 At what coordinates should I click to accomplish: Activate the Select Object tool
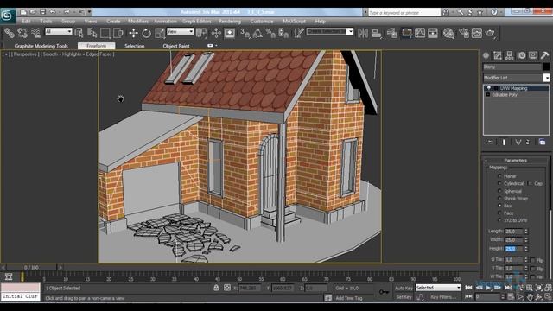coord(79,33)
